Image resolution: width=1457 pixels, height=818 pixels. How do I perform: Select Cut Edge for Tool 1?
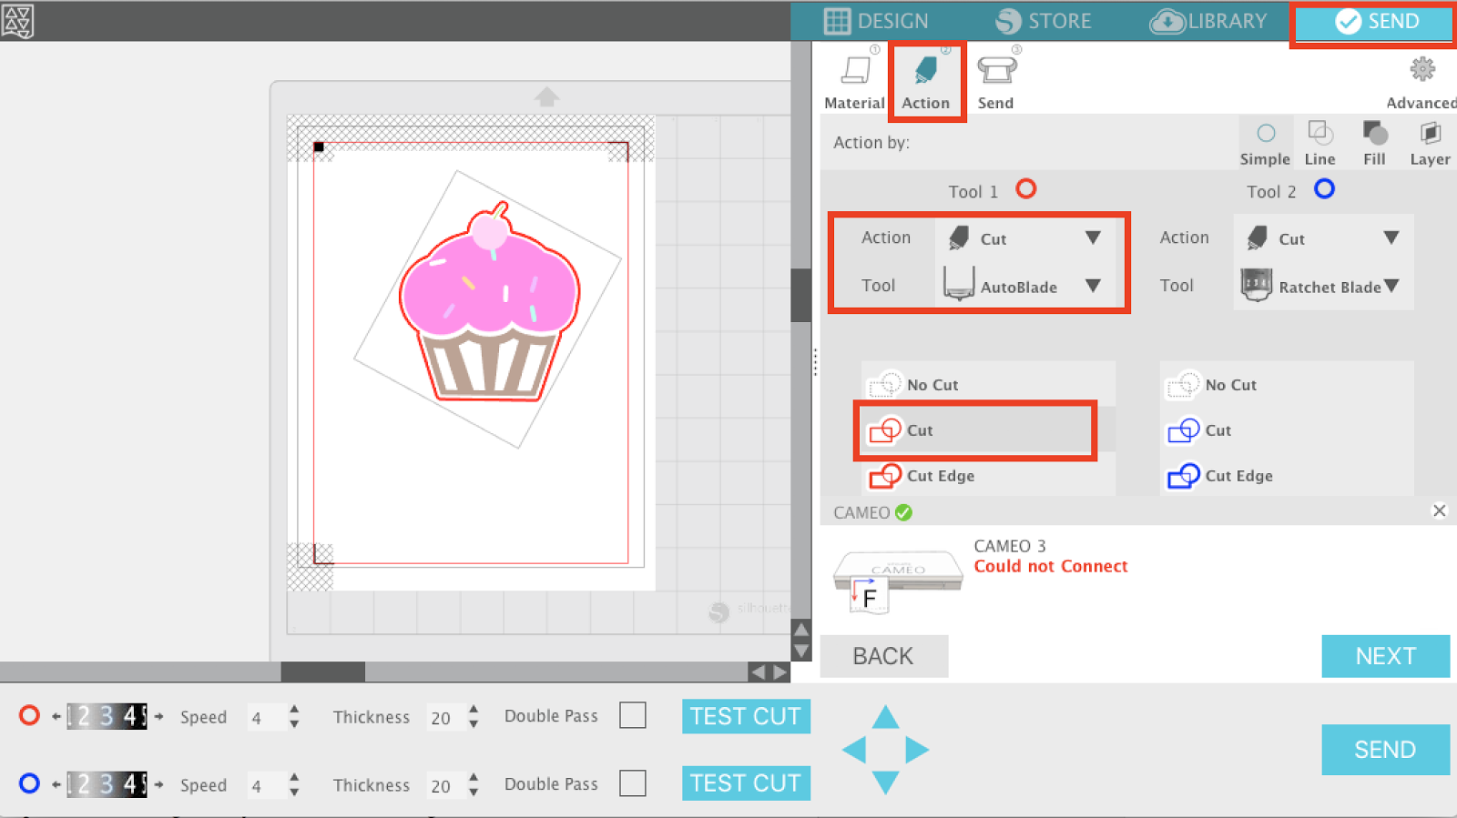(x=990, y=476)
